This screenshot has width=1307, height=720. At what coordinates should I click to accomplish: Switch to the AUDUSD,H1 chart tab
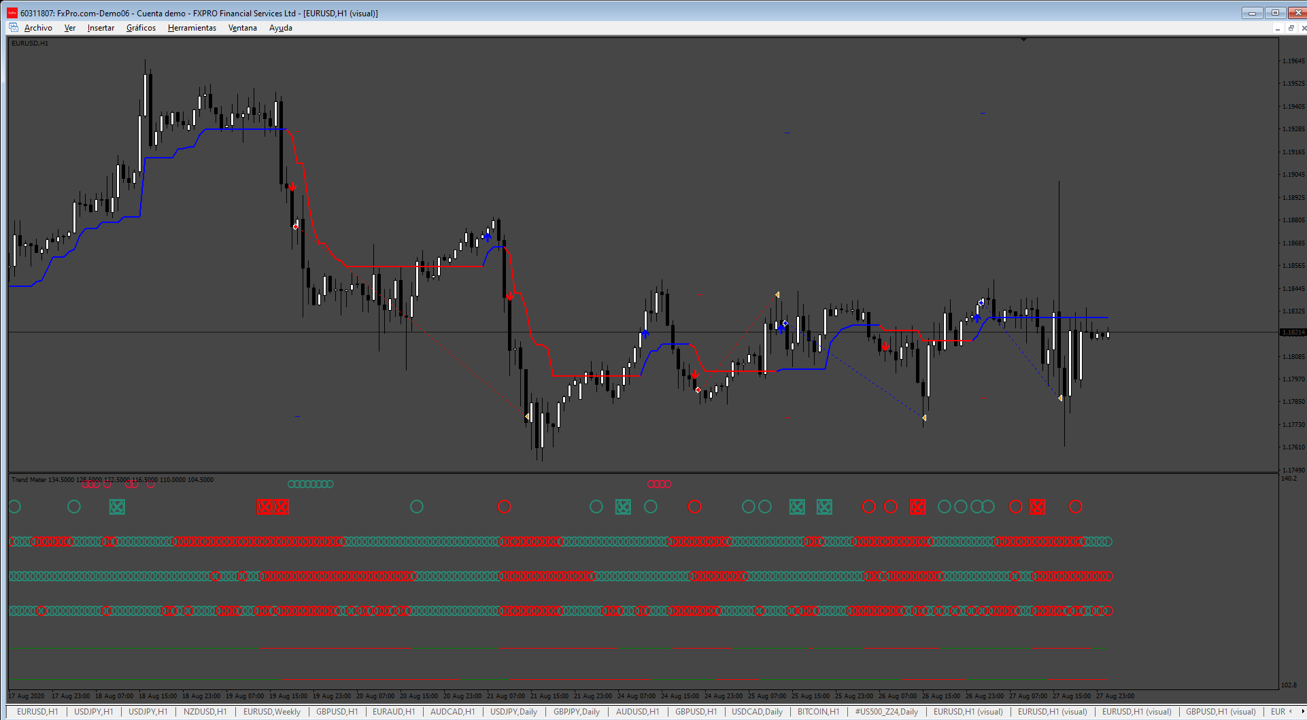(637, 712)
